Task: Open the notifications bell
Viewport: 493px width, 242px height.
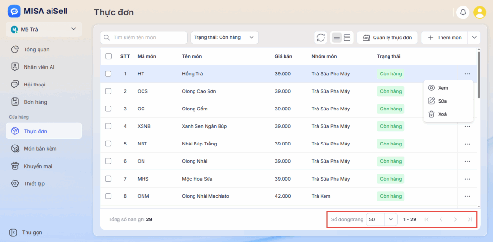Action: tap(463, 12)
